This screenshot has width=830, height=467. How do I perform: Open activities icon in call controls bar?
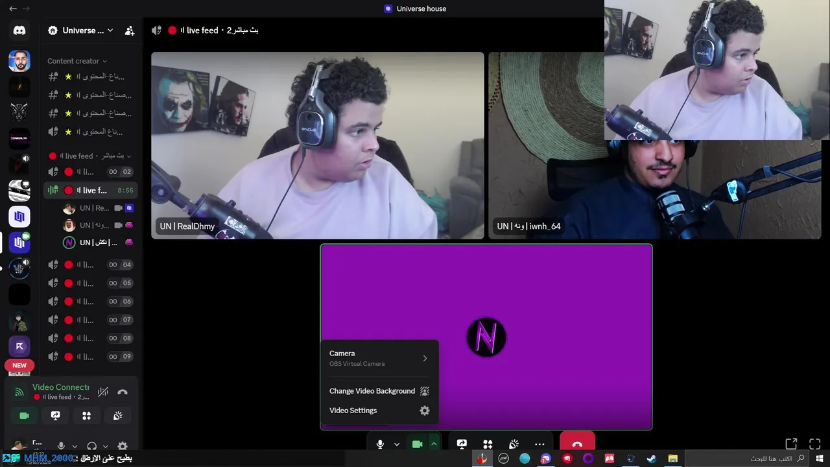[488, 444]
